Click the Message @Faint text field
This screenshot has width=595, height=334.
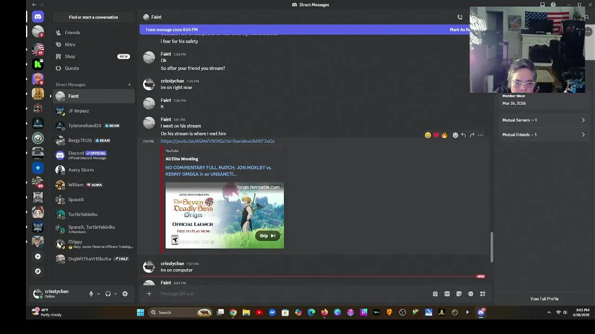coord(293,294)
